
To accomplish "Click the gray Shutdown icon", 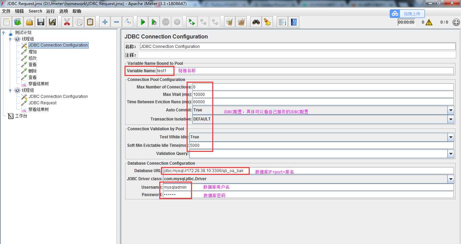I will tap(177, 22).
